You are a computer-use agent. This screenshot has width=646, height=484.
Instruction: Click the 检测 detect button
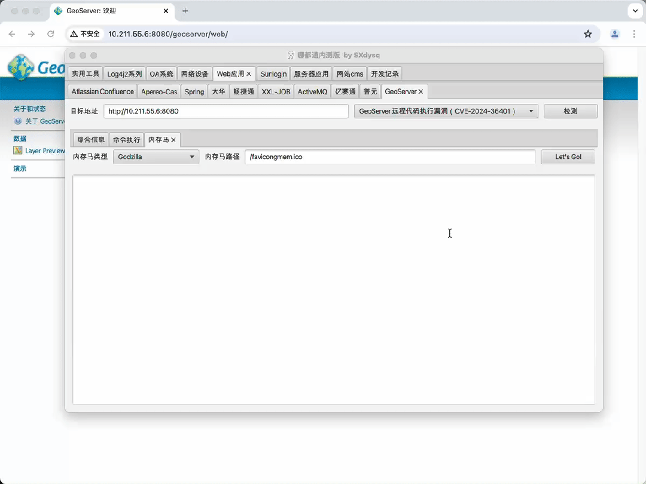tap(571, 111)
